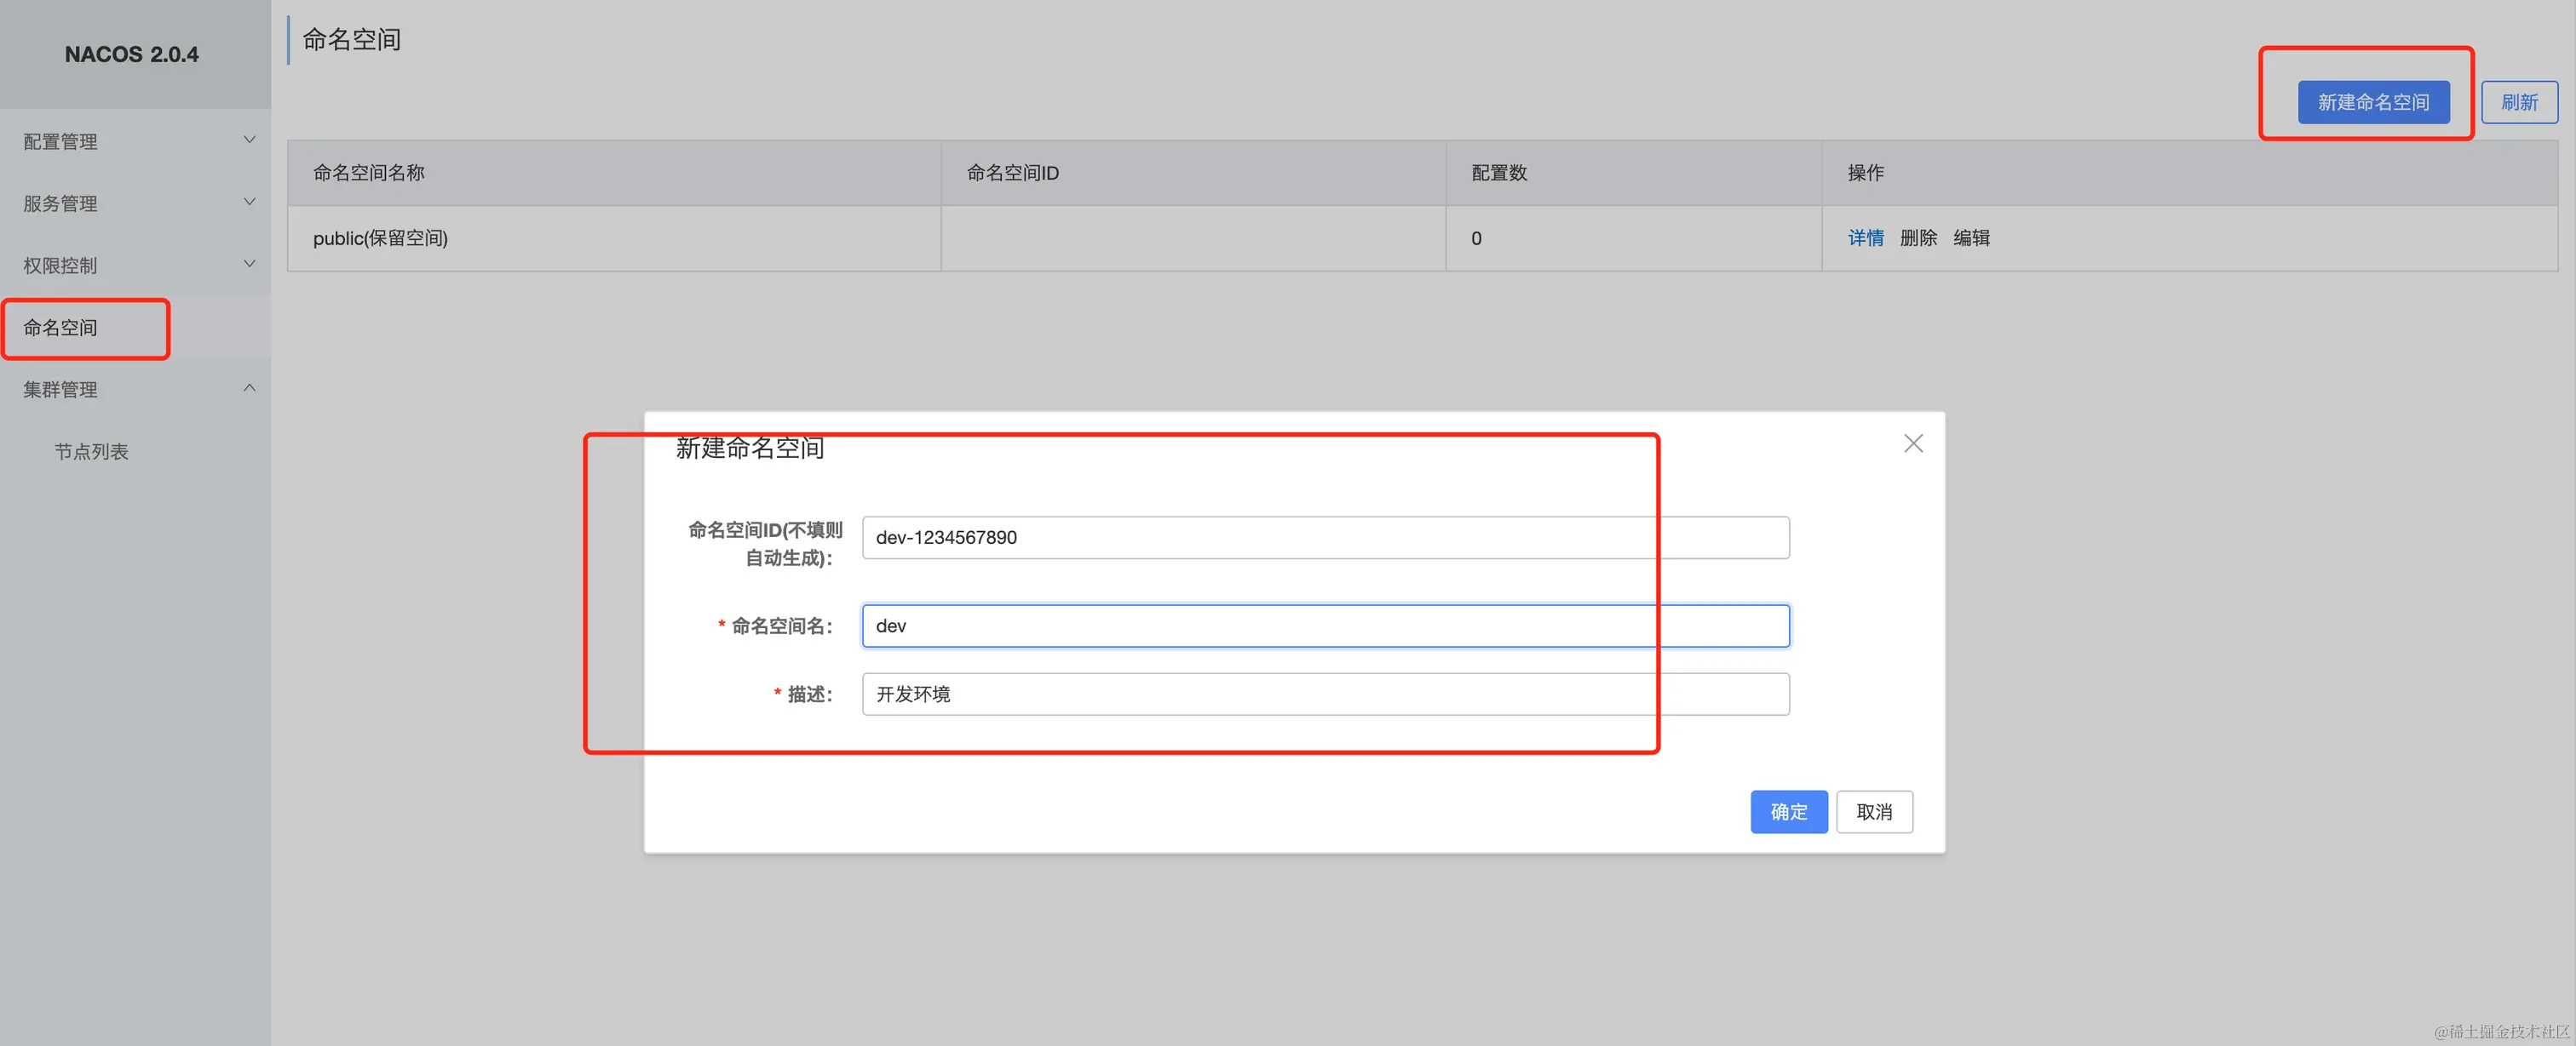This screenshot has width=2576, height=1046.
Task: Open the 服务管理 sidebar menu
Action: pos(61,203)
